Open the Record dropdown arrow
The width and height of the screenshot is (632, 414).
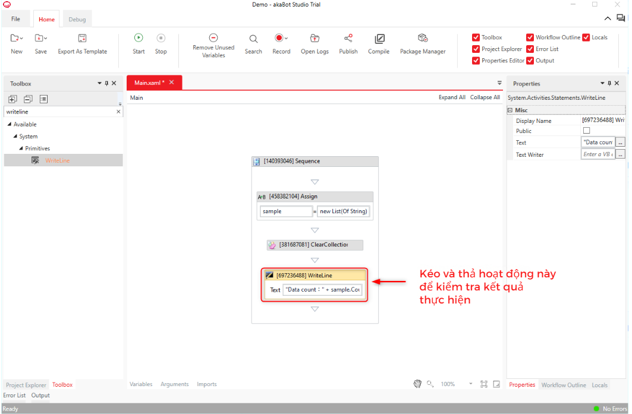(286, 38)
